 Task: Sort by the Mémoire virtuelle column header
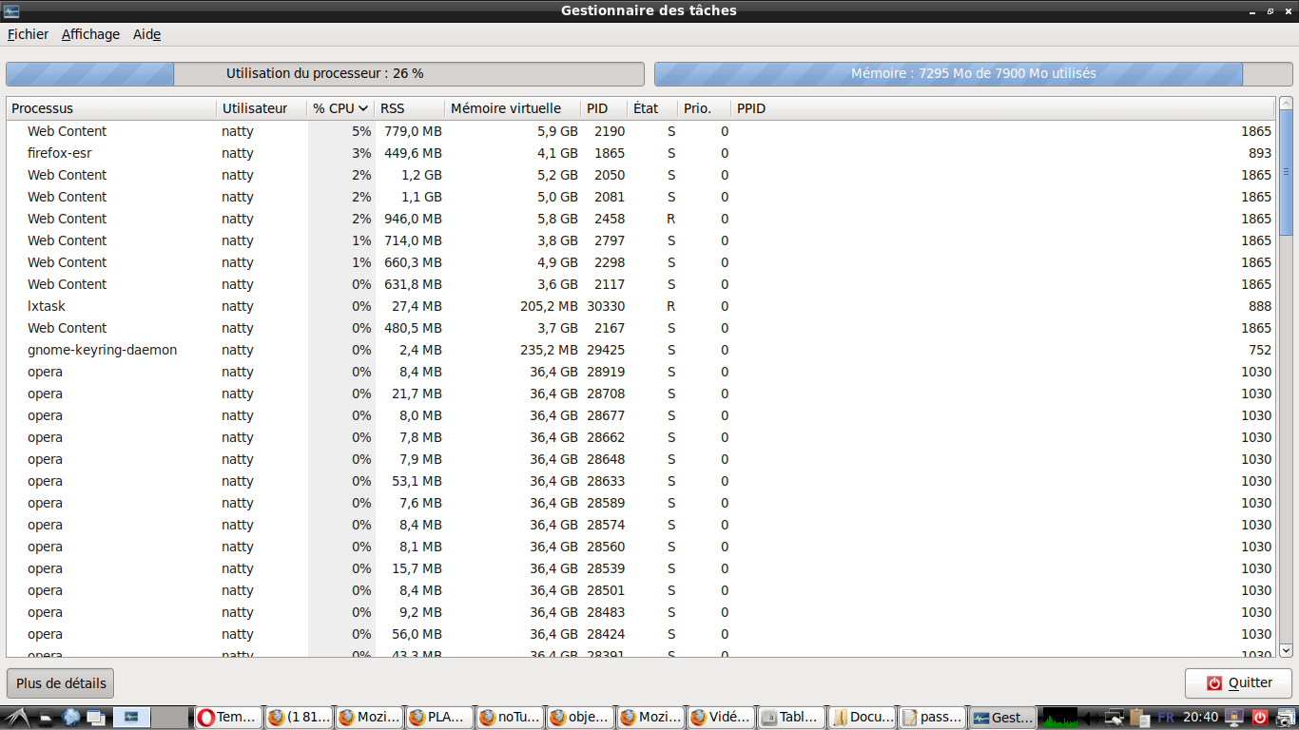pos(513,108)
